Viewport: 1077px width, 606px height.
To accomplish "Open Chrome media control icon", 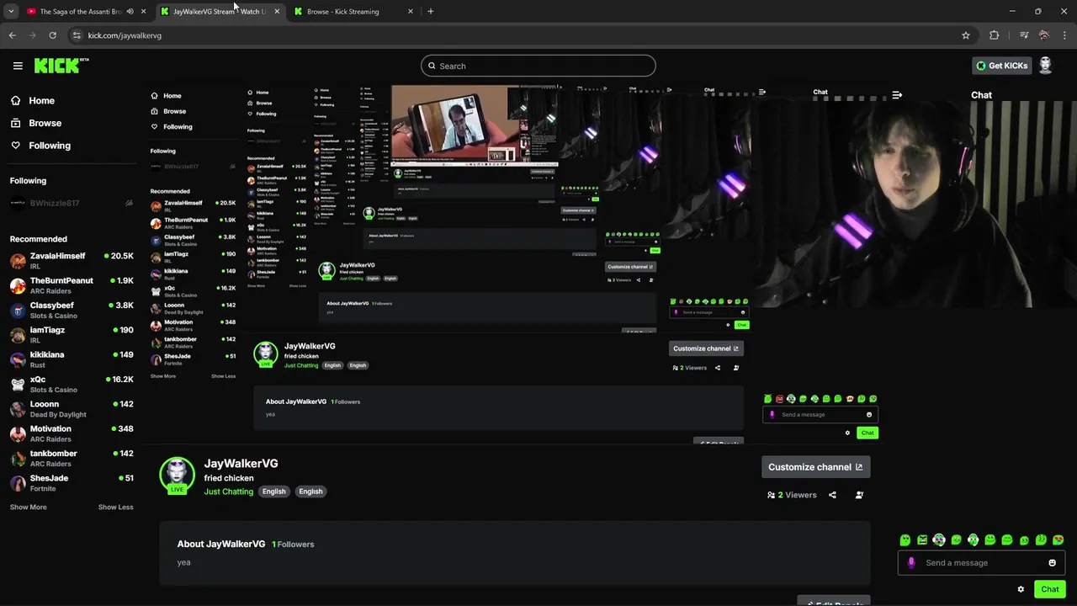I will pos(1023,35).
